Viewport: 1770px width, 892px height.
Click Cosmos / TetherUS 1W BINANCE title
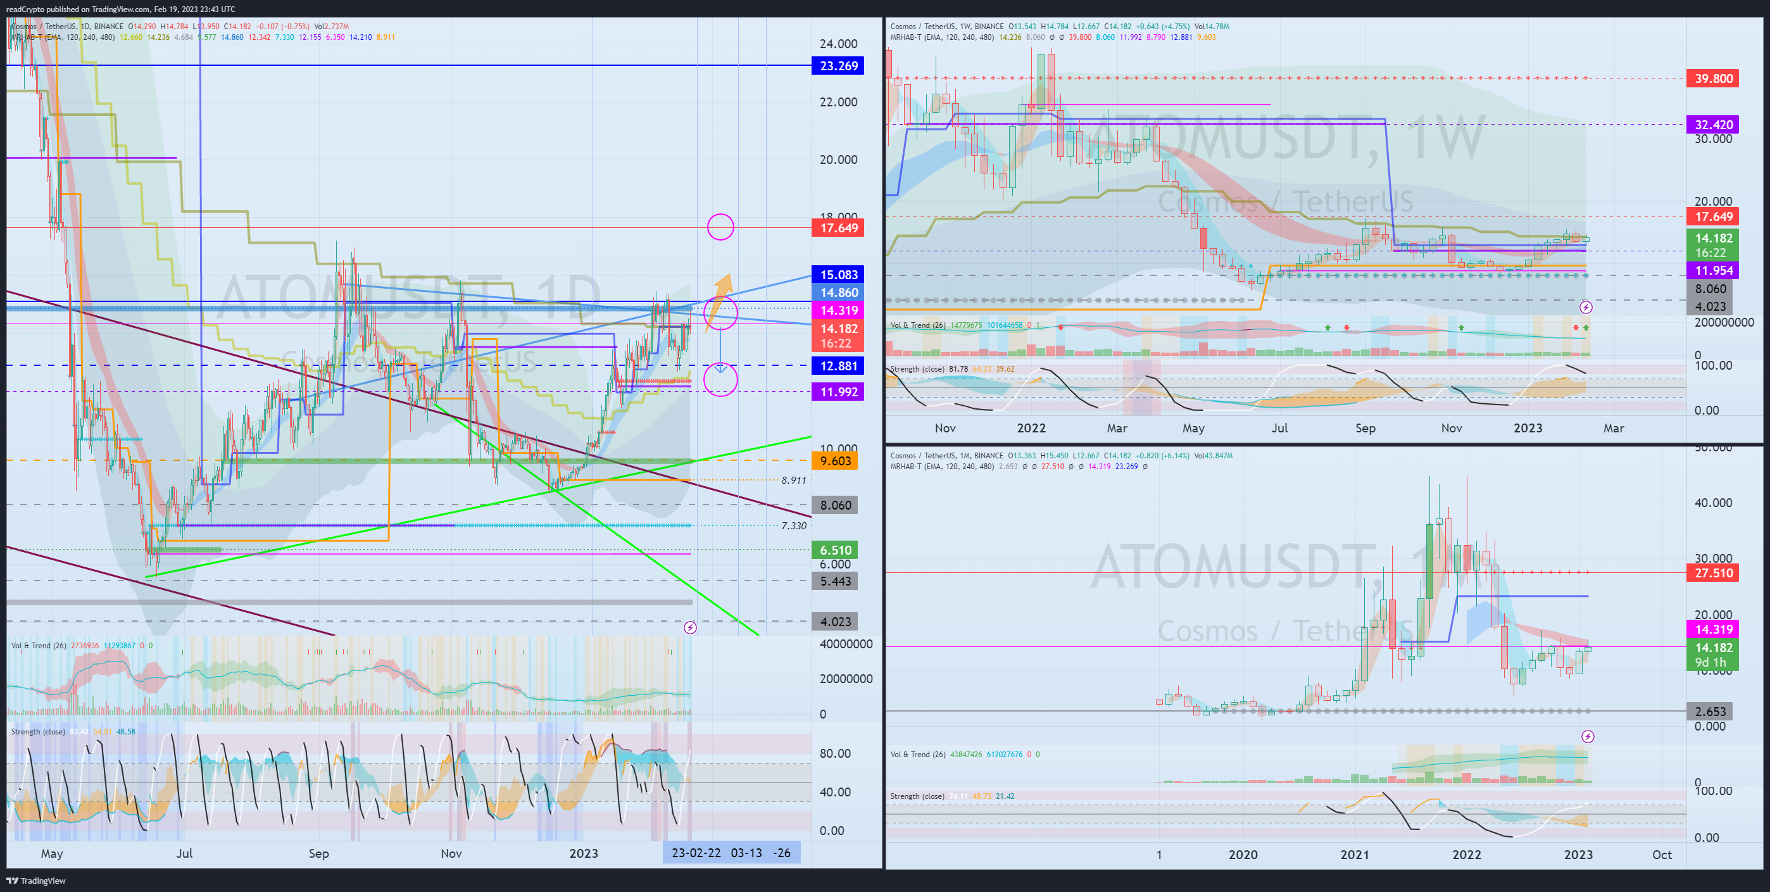(x=947, y=27)
